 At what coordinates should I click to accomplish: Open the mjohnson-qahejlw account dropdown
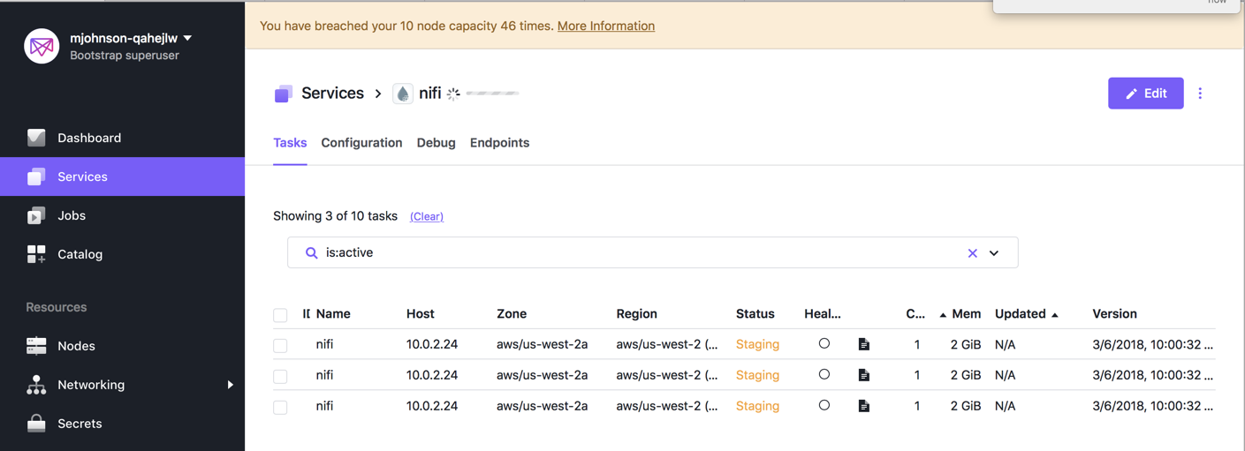click(x=187, y=38)
